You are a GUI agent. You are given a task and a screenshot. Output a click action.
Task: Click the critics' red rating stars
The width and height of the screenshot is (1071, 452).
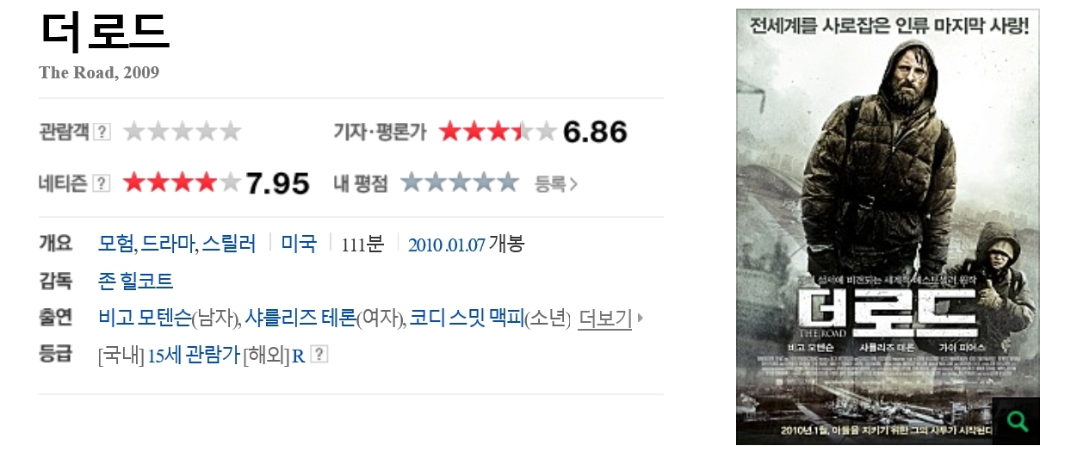tap(498, 132)
